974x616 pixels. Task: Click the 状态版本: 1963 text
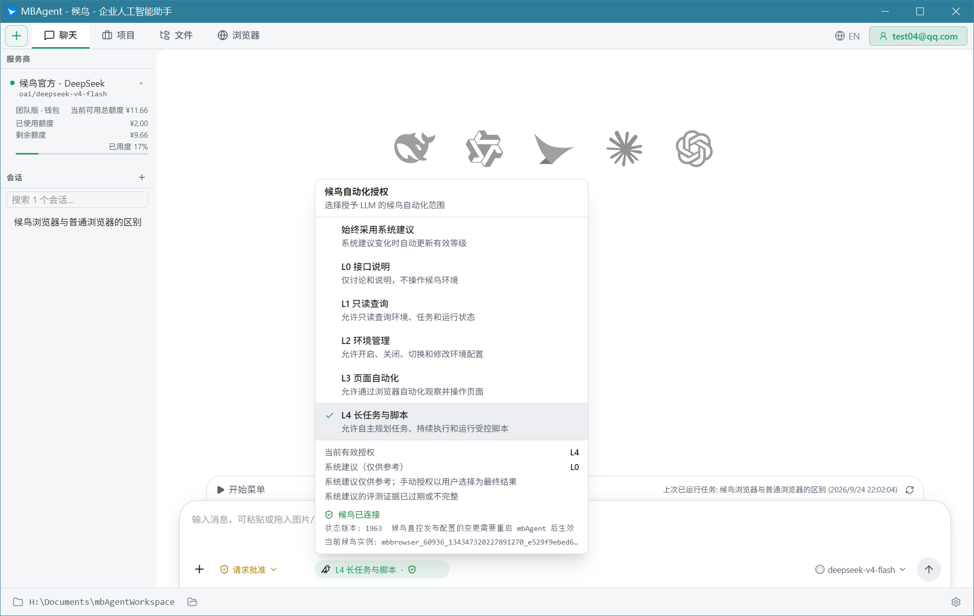tap(353, 528)
